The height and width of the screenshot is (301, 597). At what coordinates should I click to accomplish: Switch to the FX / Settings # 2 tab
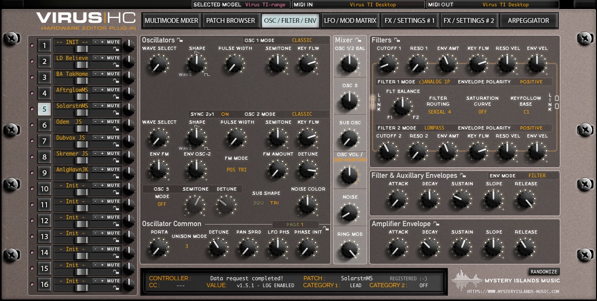point(468,21)
